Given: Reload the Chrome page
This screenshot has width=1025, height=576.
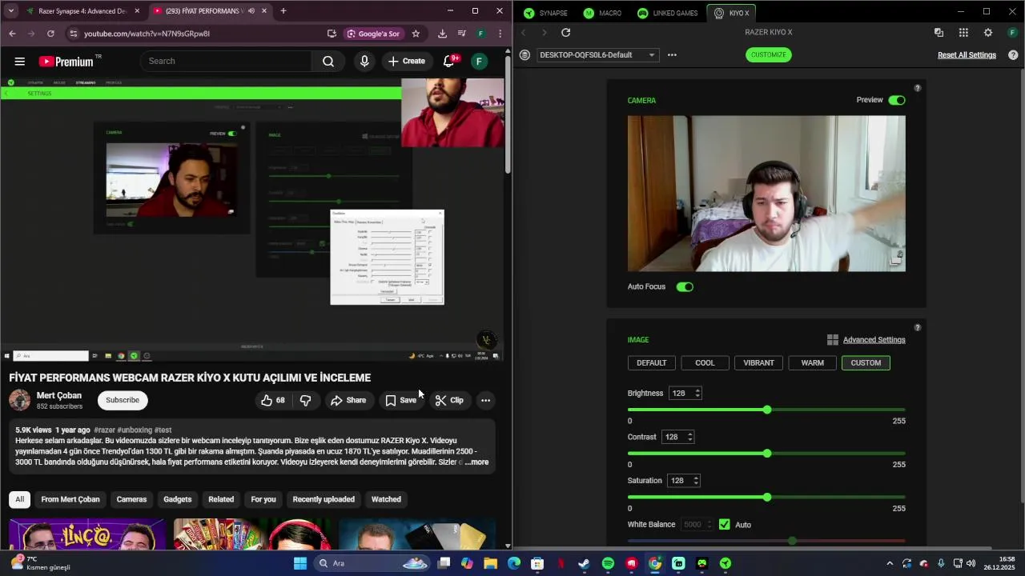Looking at the screenshot, I should coord(50,34).
